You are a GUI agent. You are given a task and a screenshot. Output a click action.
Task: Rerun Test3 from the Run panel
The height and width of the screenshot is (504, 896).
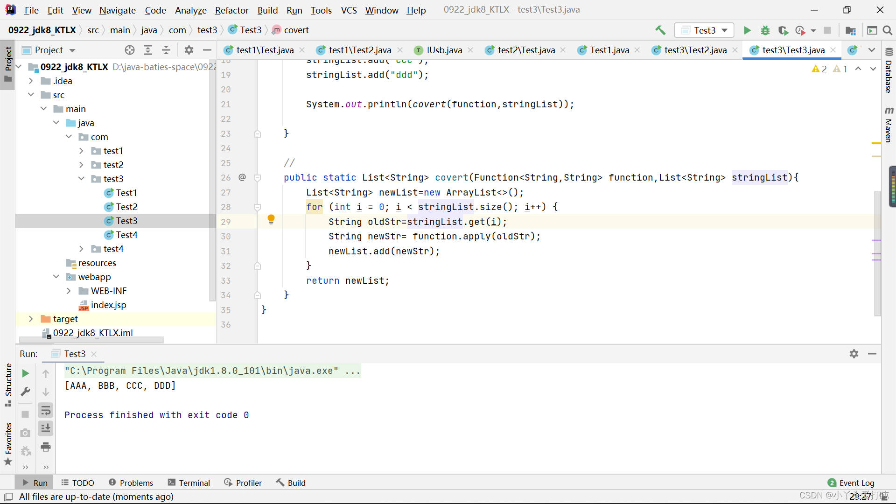[x=26, y=373]
